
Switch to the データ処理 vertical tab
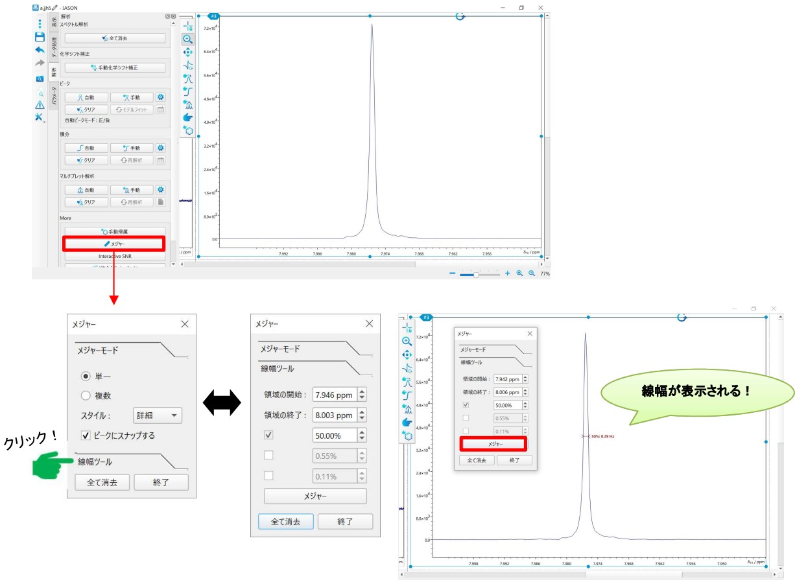[54, 49]
